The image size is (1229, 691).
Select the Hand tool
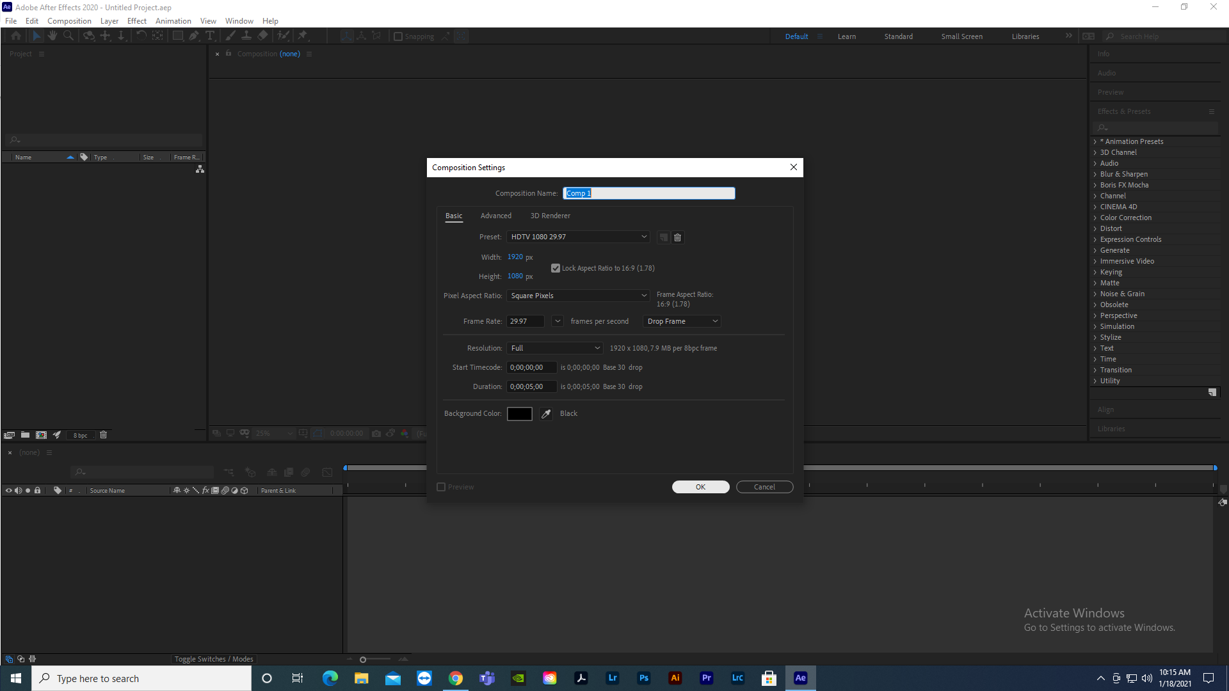[x=52, y=36]
